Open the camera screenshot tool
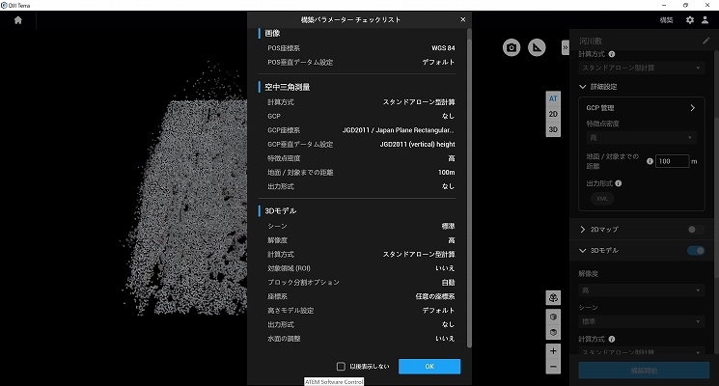Viewport: 719px width, 386px height. pyautogui.click(x=512, y=48)
